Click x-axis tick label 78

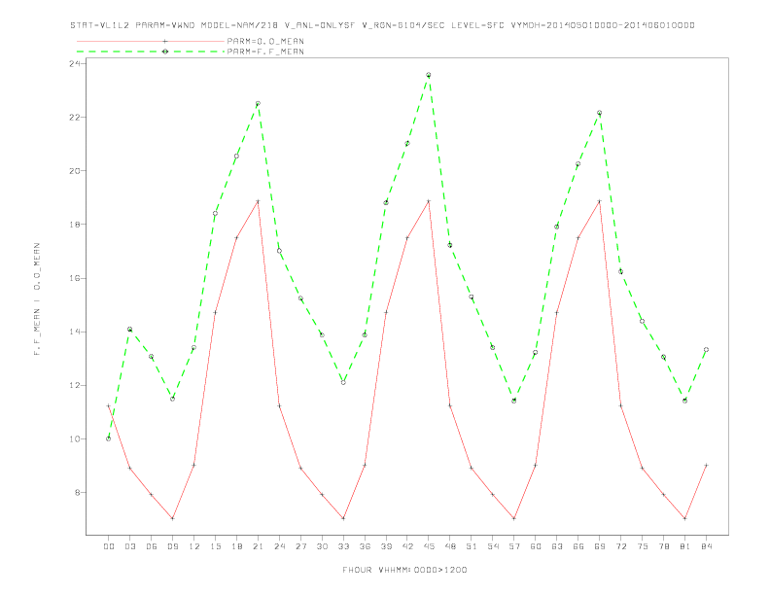point(664,546)
